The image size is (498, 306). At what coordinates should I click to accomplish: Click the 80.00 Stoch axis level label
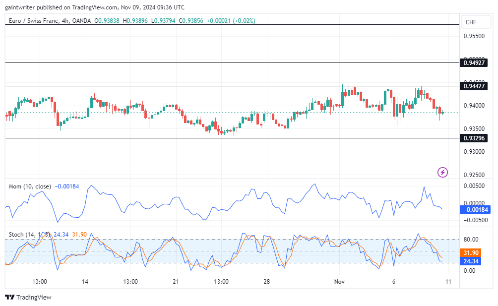click(471, 240)
